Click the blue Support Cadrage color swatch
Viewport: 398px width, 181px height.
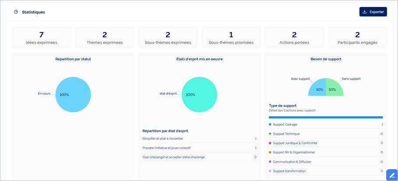[270, 125]
